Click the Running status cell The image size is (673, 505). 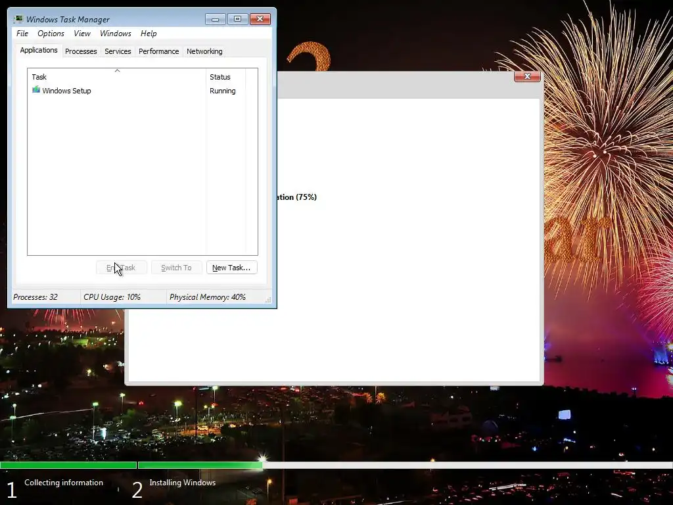222,91
